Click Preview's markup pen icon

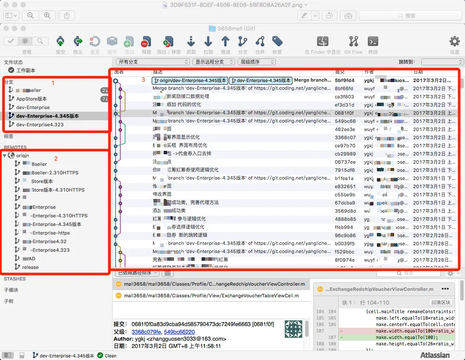(304, 15)
